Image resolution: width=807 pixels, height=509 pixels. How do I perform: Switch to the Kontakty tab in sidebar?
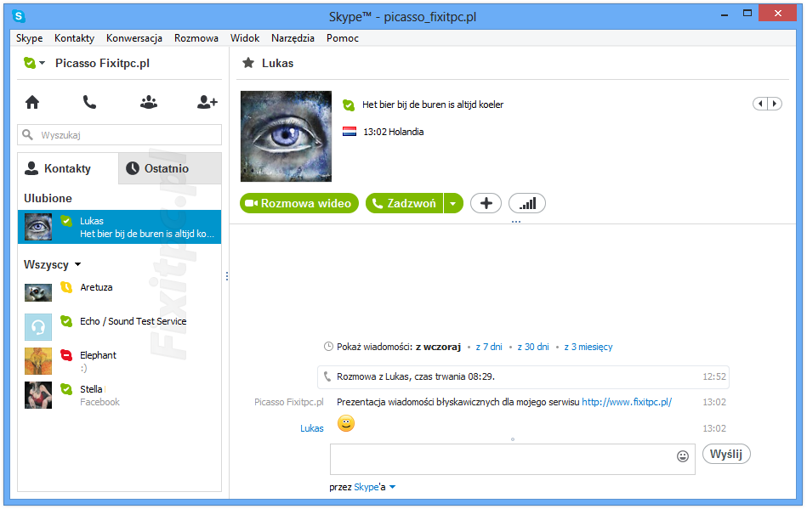(x=68, y=168)
